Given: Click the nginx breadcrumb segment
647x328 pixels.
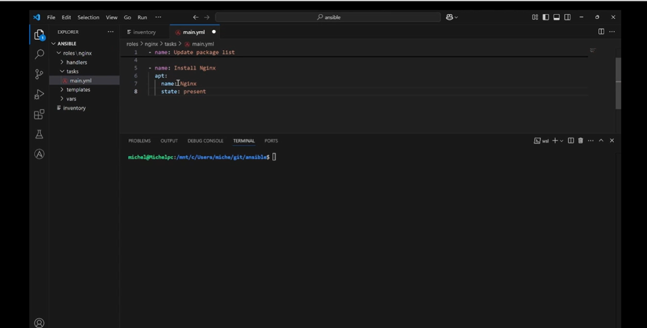Looking at the screenshot, I should click(x=151, y=44).
